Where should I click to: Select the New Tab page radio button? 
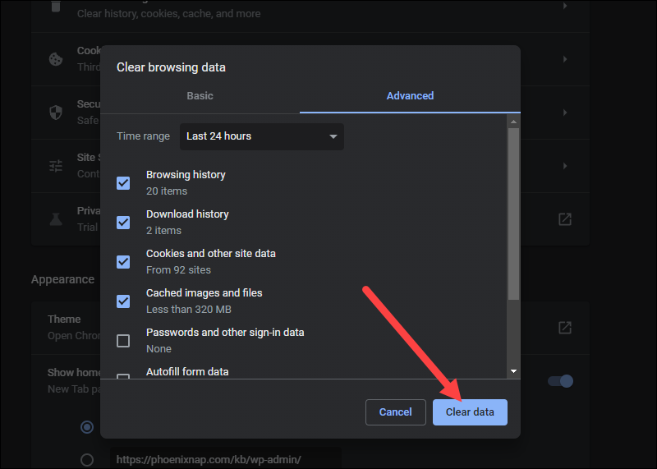click(87, 427)
